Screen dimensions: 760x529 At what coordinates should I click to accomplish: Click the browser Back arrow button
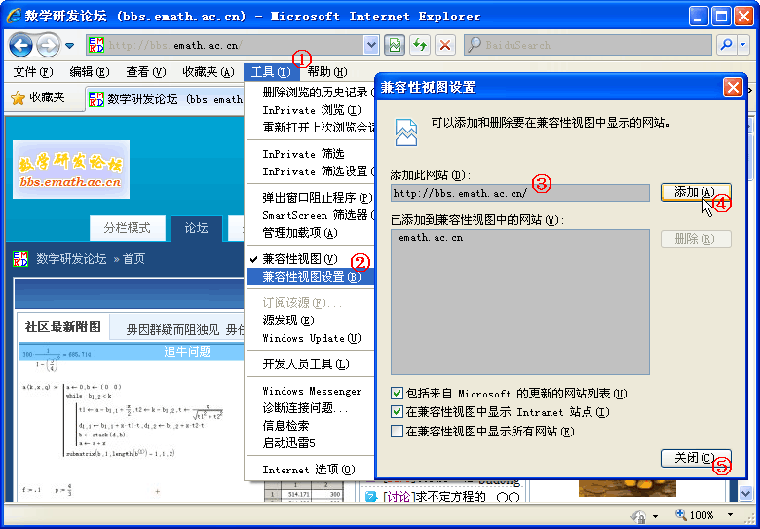pyautogui.click(x=20, y=45)
